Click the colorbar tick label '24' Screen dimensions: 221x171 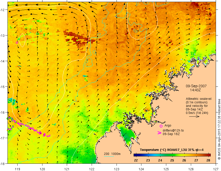coord(160,160)
